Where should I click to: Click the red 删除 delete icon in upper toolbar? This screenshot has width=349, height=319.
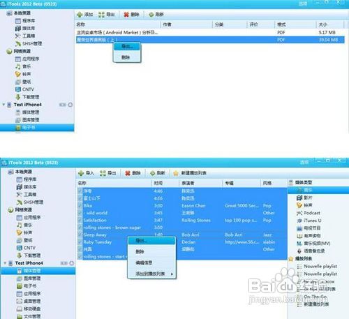pyautogui.click(x=126, y=15)
